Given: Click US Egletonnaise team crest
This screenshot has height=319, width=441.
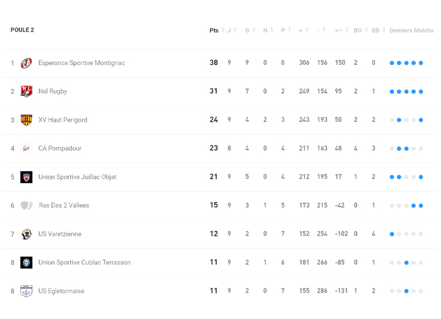Looking at the screenshot, I should (x=26, y=291).
